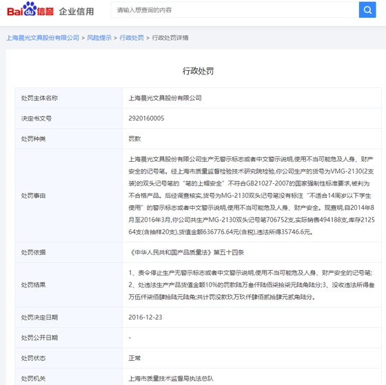This screenshot has height=385, width=386.
Task: Select 处罚结果 label cell
Action: (69, 285)
